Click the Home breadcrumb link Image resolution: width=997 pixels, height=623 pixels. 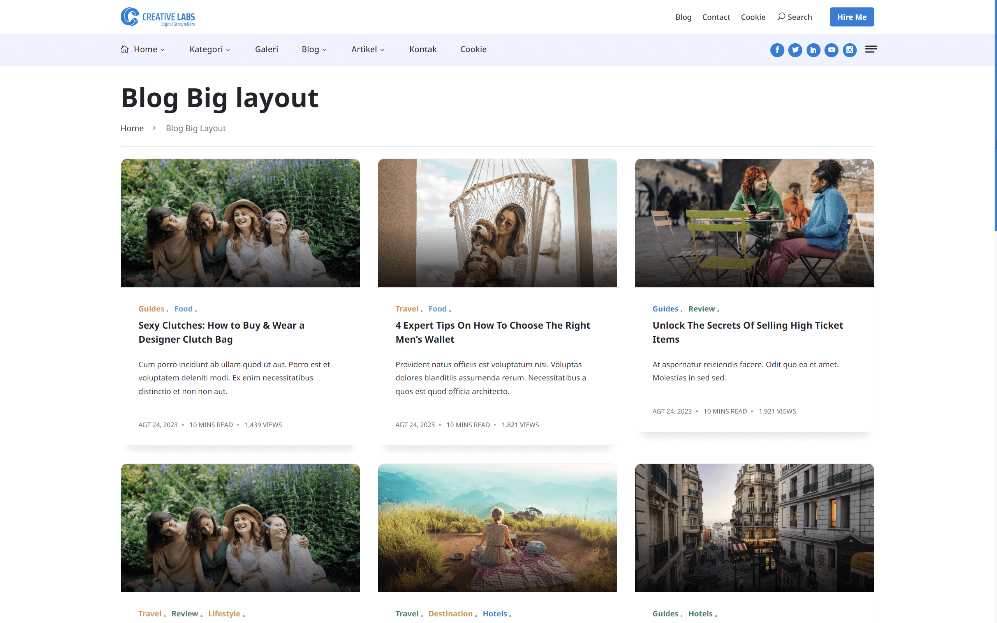132,128
